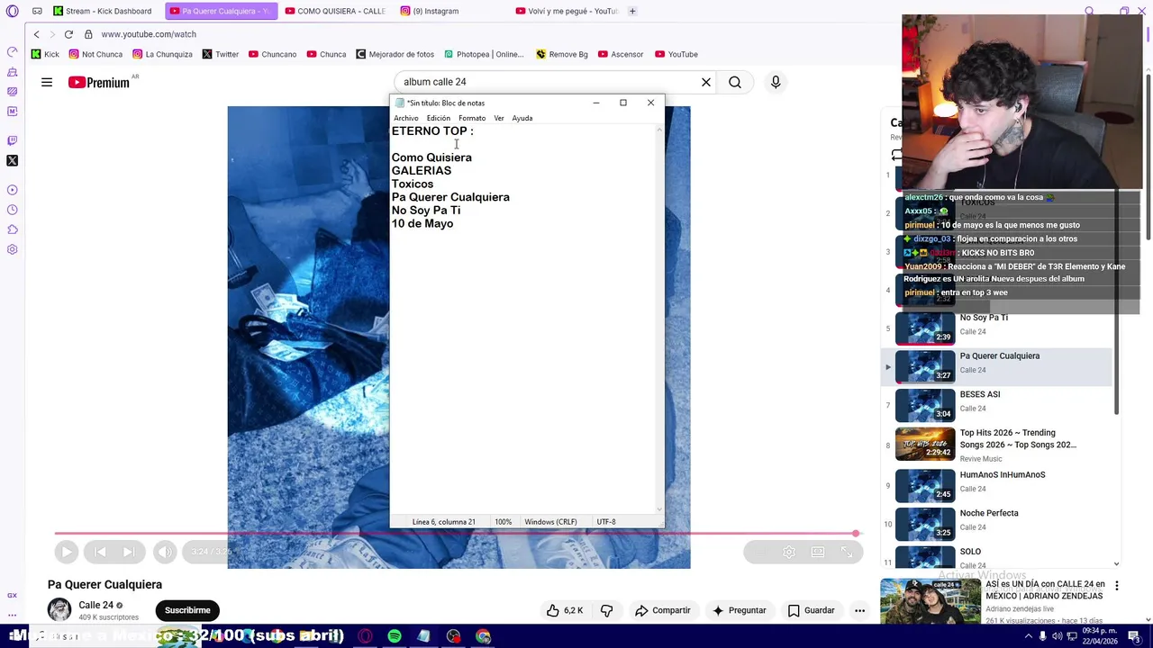Open Windows notification center
The width and height of the screenshot is (1153, 648).
coord(1134,636)
